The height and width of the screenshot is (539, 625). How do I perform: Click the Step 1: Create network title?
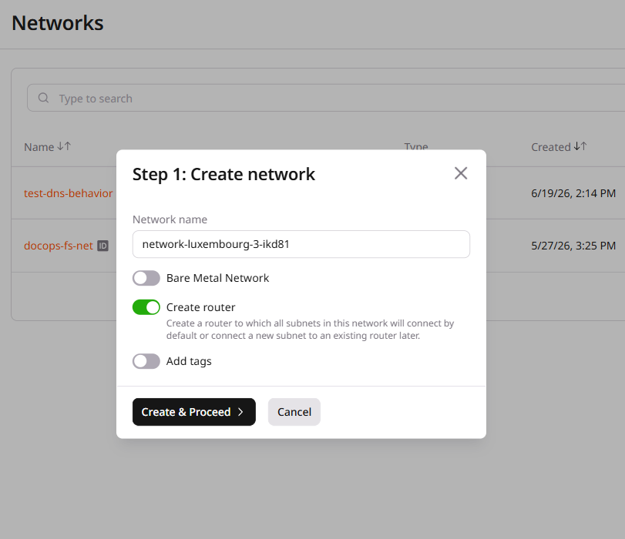pyautogui.click(x=223, y=175)
